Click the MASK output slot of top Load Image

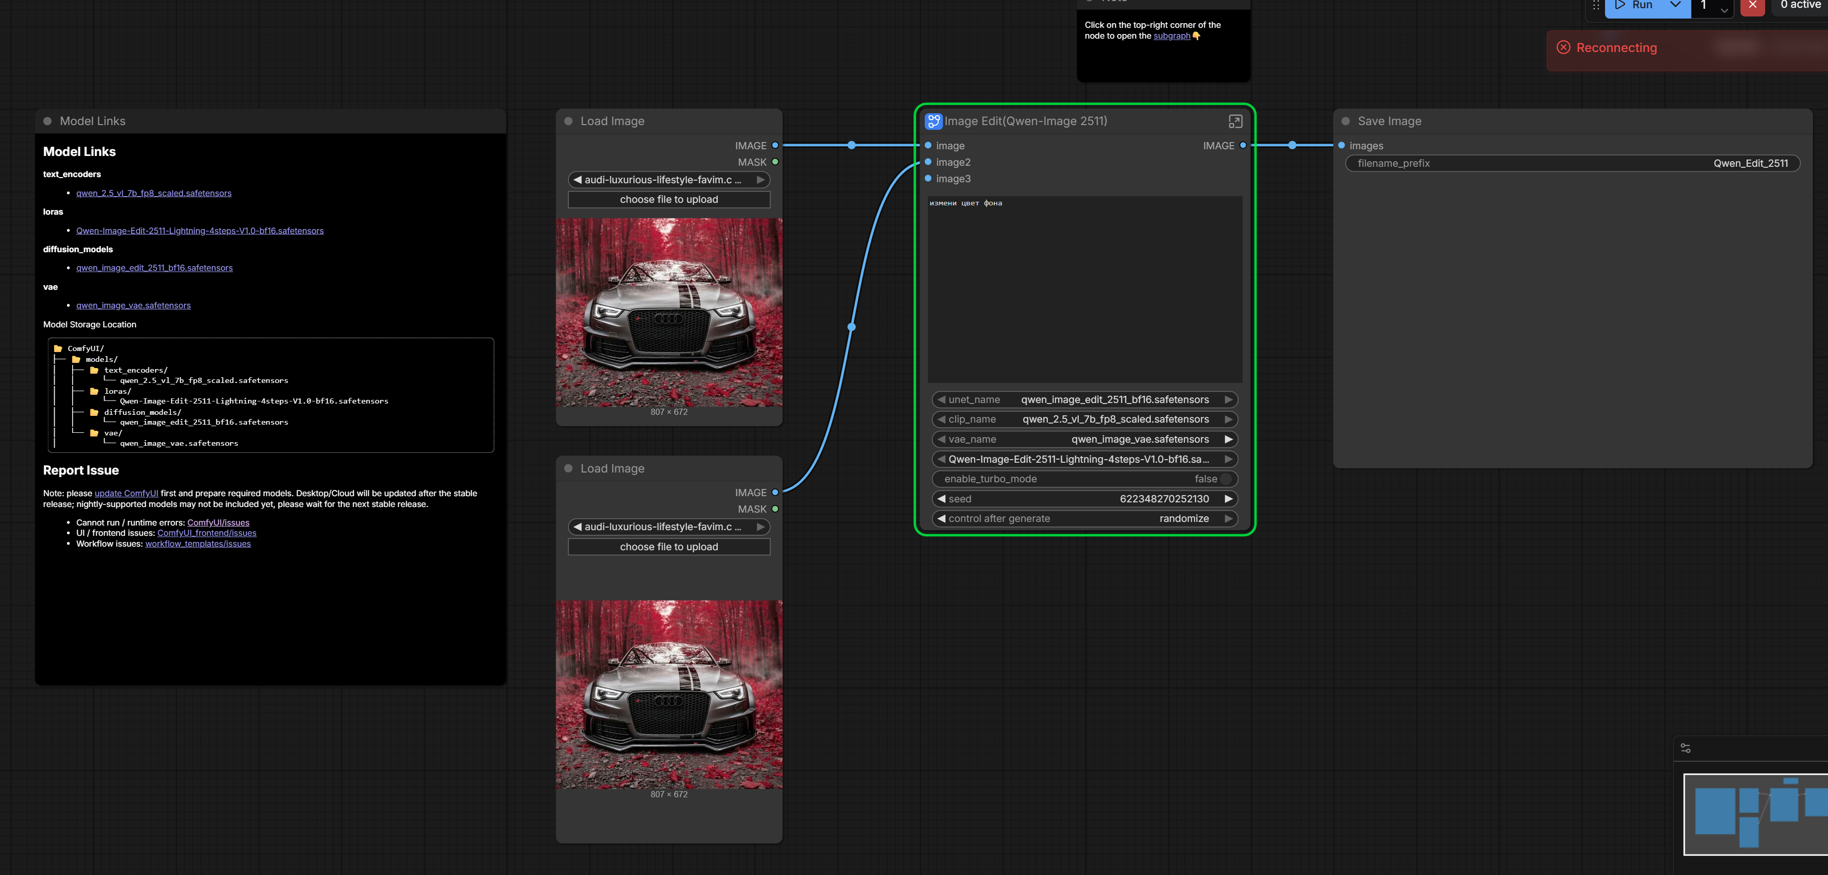pos(775,162)
